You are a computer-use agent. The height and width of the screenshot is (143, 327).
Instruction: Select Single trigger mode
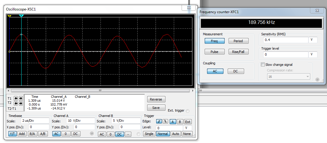[x=149, y=134]
